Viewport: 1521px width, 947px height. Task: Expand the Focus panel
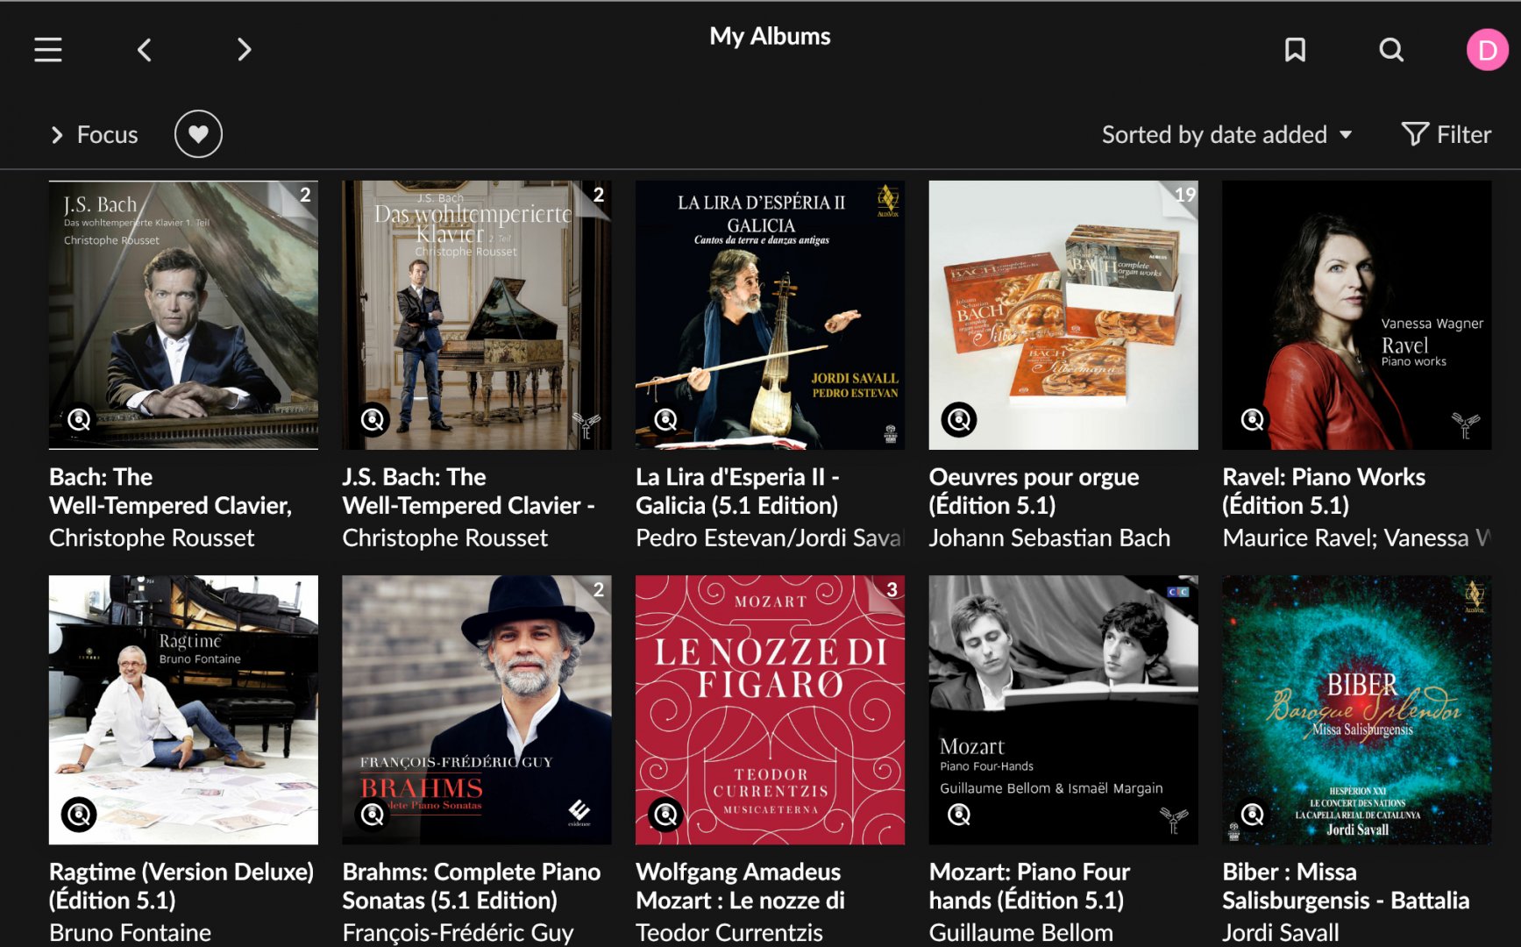[x=94, y=134]
